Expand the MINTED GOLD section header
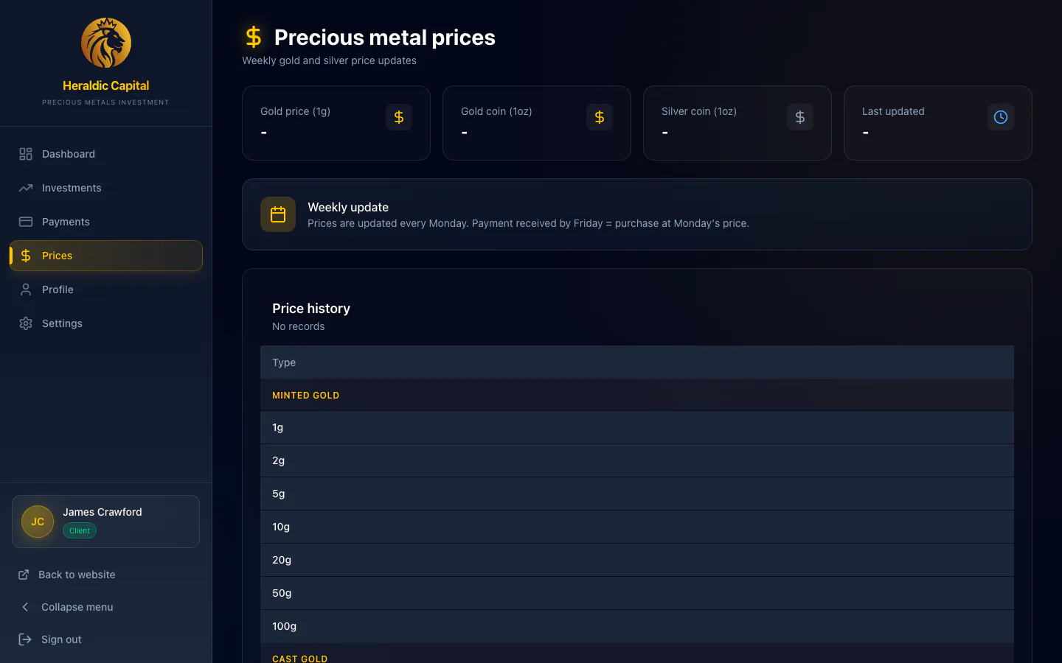The height and width of the screenshot is (663, 1062). (x=305, y=395)
